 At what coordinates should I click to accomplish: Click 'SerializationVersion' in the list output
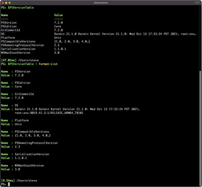32,154
